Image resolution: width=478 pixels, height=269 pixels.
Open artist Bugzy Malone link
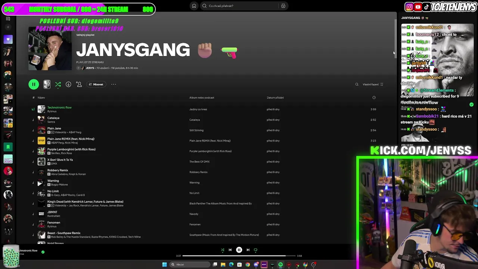[x=59, y=185]
